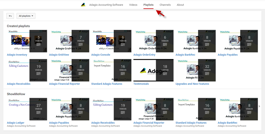This screenshot has width=265, height=134.
Task: Click the Adagio Payables link in ShowMeHow
Action: coord(59,123)
